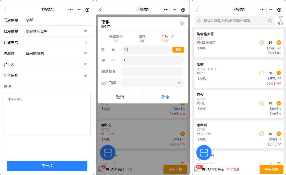
Task: Click the pencil edit icon beside 金额
Action: point(172,37)
